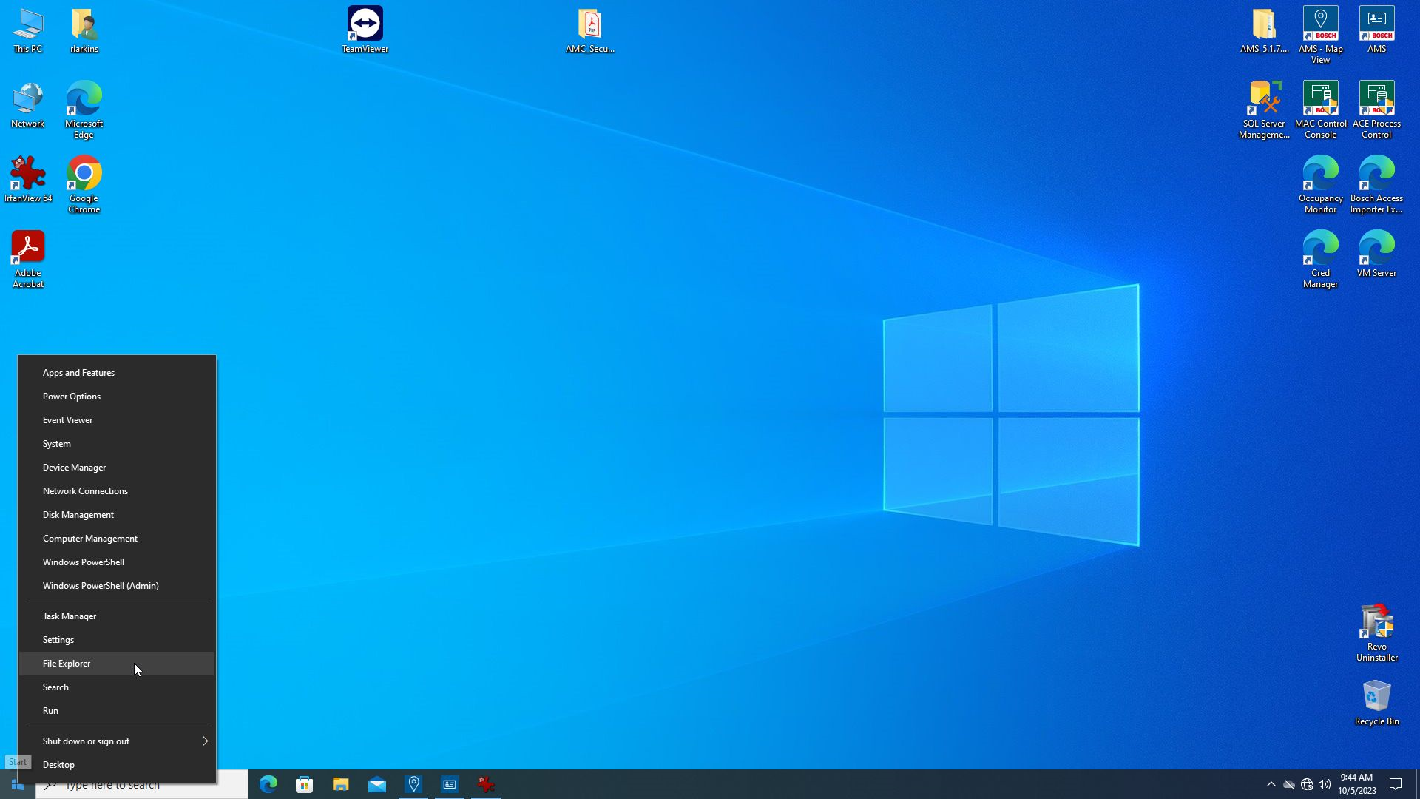Choose Windows PowerShell (Admin) entry
Screen dimensions: 1420x799
point(101,585)
